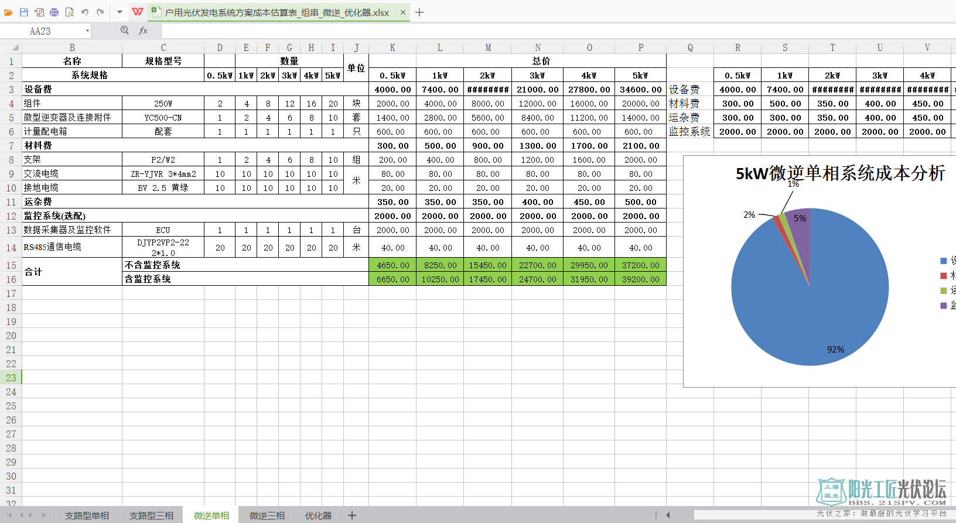Close the xlsx document tab
Image resolution: width=956 pixels, height=523 pixels.
[x=403, y=12]
